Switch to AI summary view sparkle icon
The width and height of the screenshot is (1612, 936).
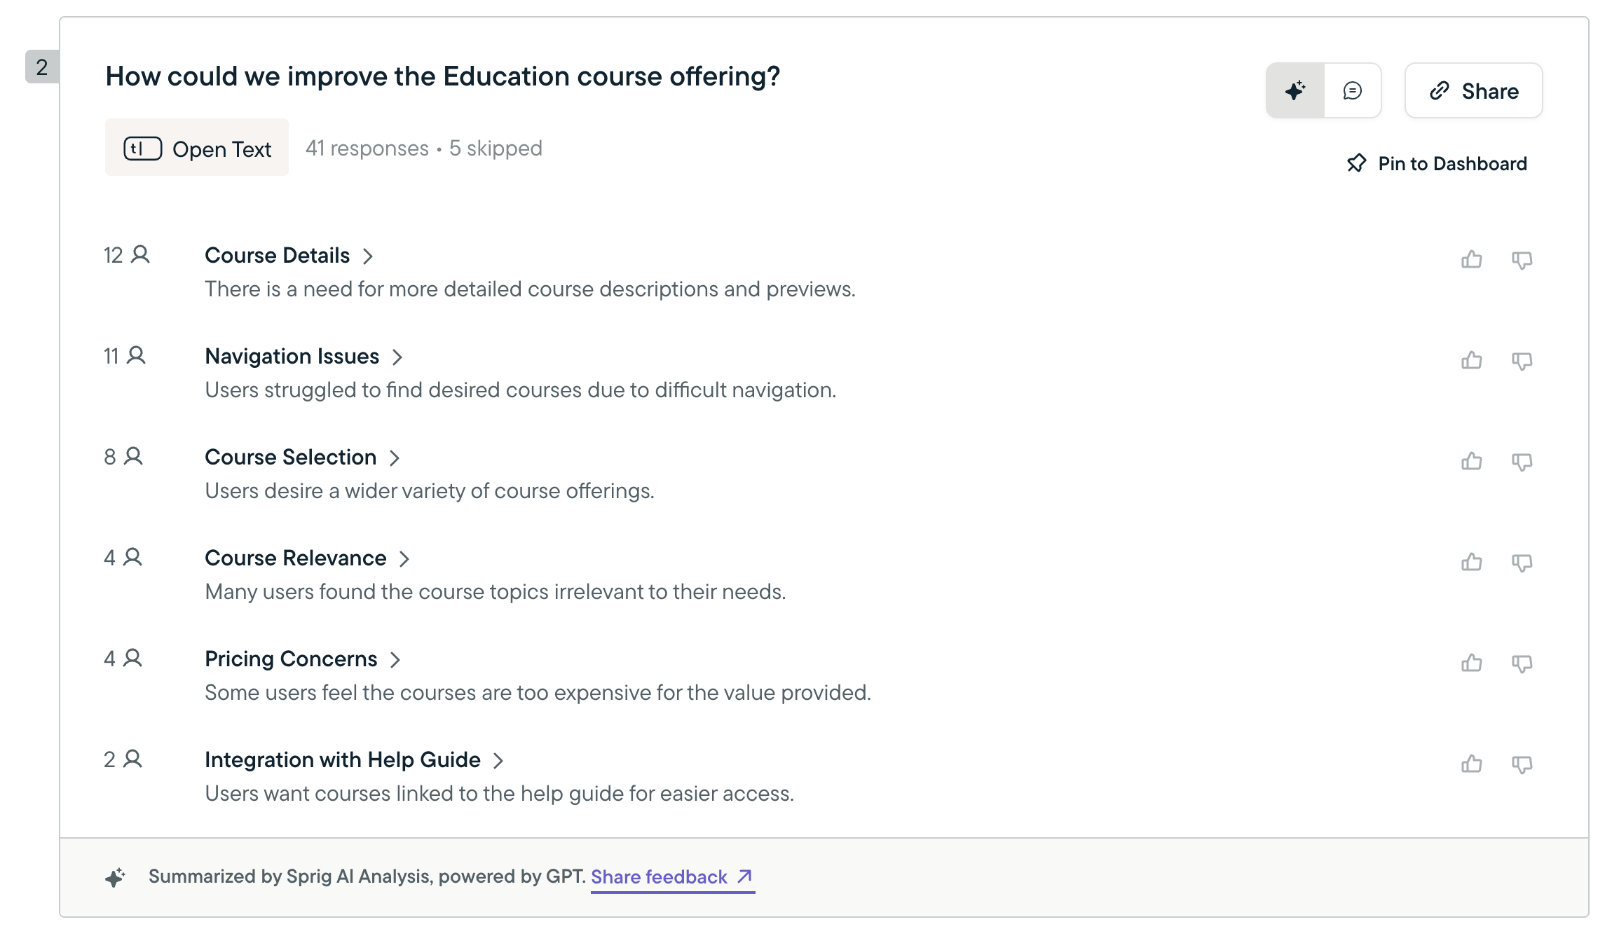point(1295,90)
